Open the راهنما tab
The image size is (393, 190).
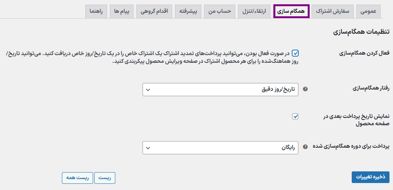(96, 12)
